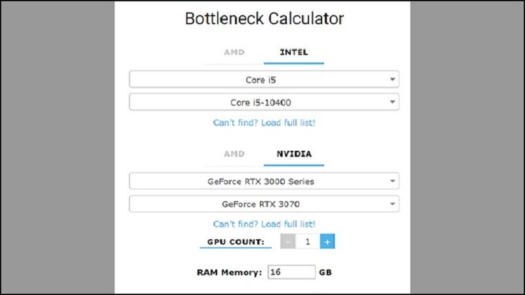
Task: Click the gray margin left of the calculator
Action: 57,147
